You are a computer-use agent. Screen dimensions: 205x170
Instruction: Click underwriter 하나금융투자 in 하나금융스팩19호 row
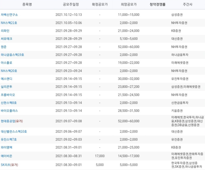click(180, 55)
